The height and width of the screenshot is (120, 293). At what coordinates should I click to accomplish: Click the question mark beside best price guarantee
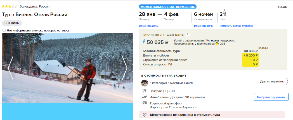[x=188, y=35]
